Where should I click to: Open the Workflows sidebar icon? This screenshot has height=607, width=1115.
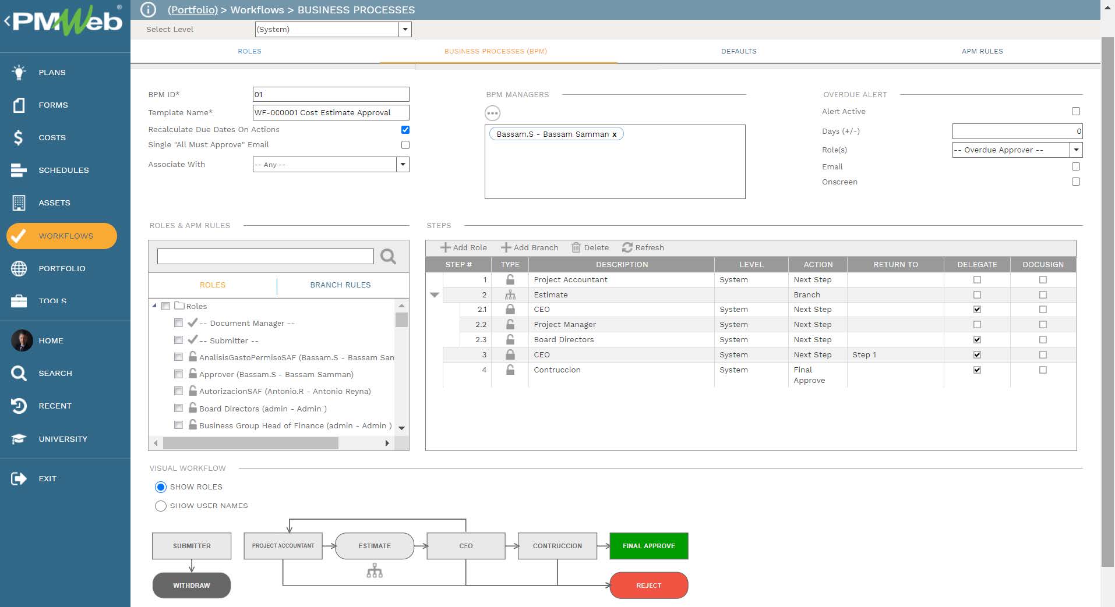[x=19, y=236]
